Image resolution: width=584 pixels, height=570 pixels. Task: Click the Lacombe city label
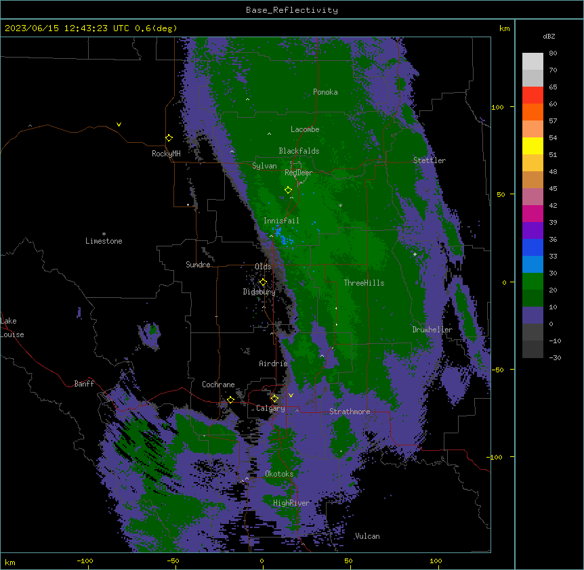tap(305, 129)
